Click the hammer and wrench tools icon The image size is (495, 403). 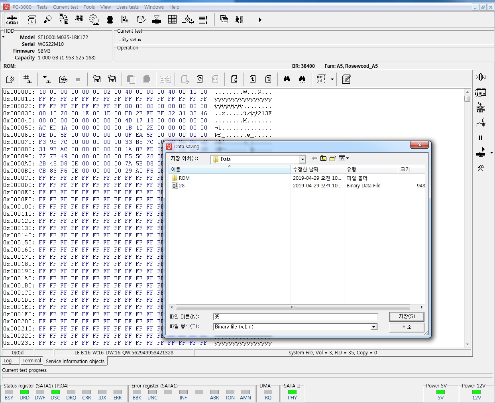tap(481, 168)
